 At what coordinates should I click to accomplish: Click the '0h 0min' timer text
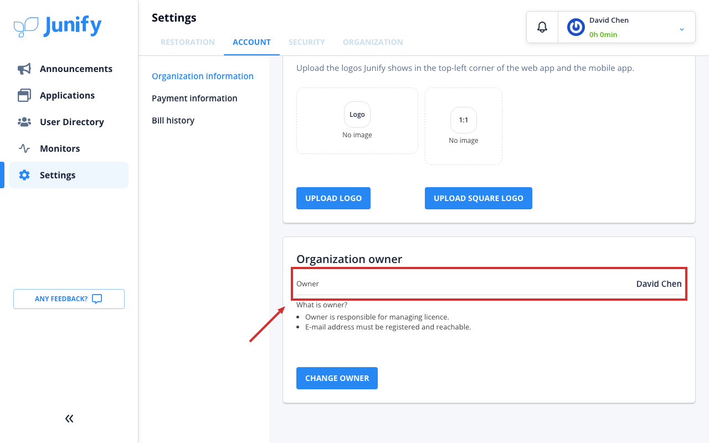603,34
